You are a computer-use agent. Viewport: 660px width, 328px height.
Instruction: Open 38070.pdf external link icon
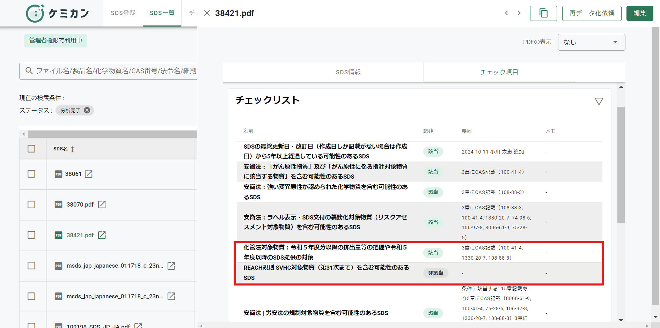point(102,204)
